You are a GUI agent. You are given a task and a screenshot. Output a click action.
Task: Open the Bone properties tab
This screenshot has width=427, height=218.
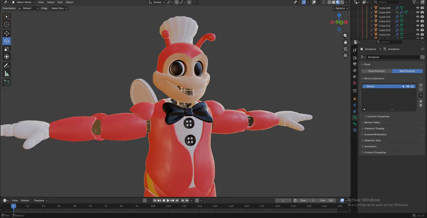point(354,124)
